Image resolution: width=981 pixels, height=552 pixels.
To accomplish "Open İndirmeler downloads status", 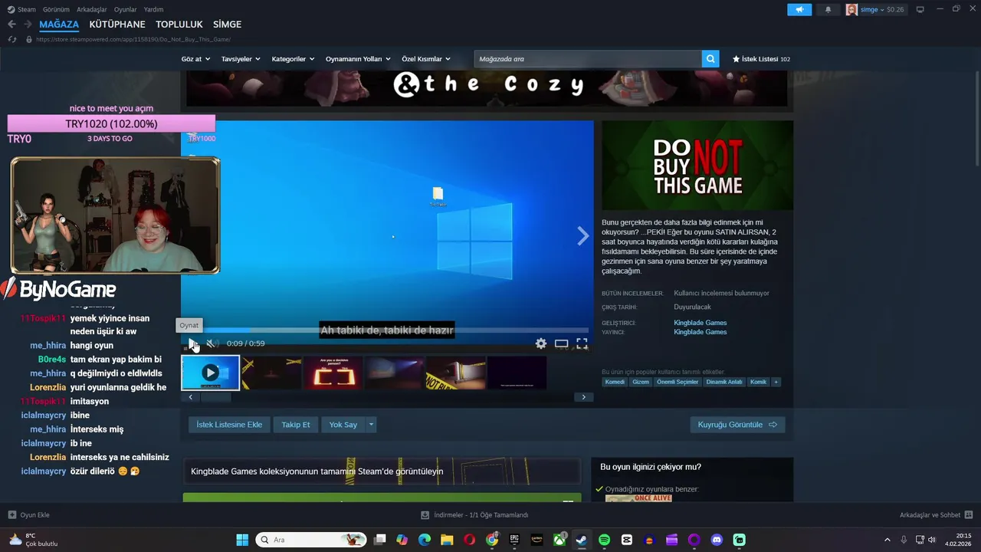I will click(475, 515).
